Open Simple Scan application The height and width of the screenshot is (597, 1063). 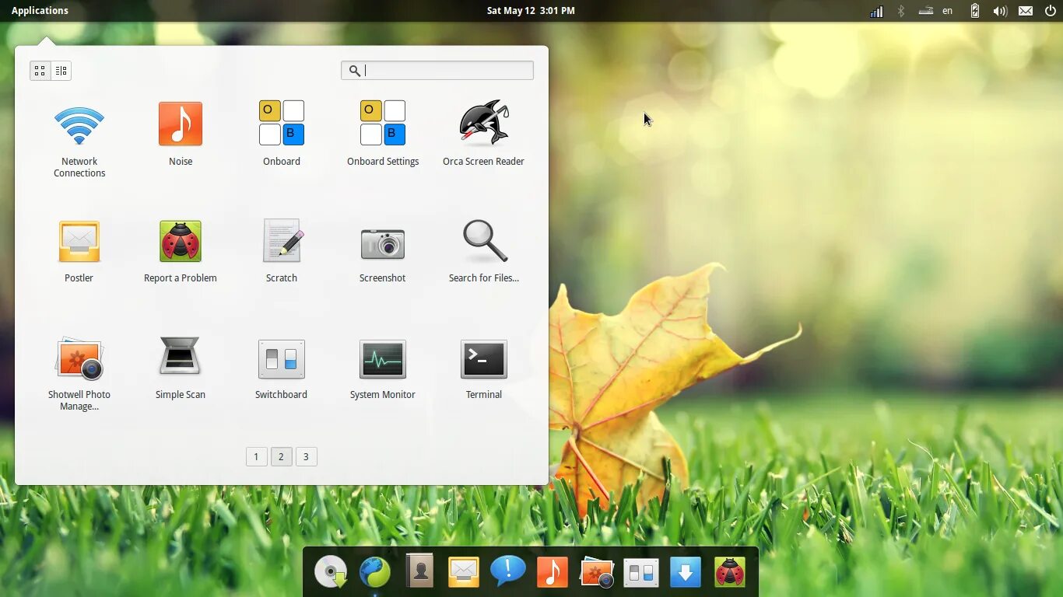pyautogui.click(x=181, y=367)
